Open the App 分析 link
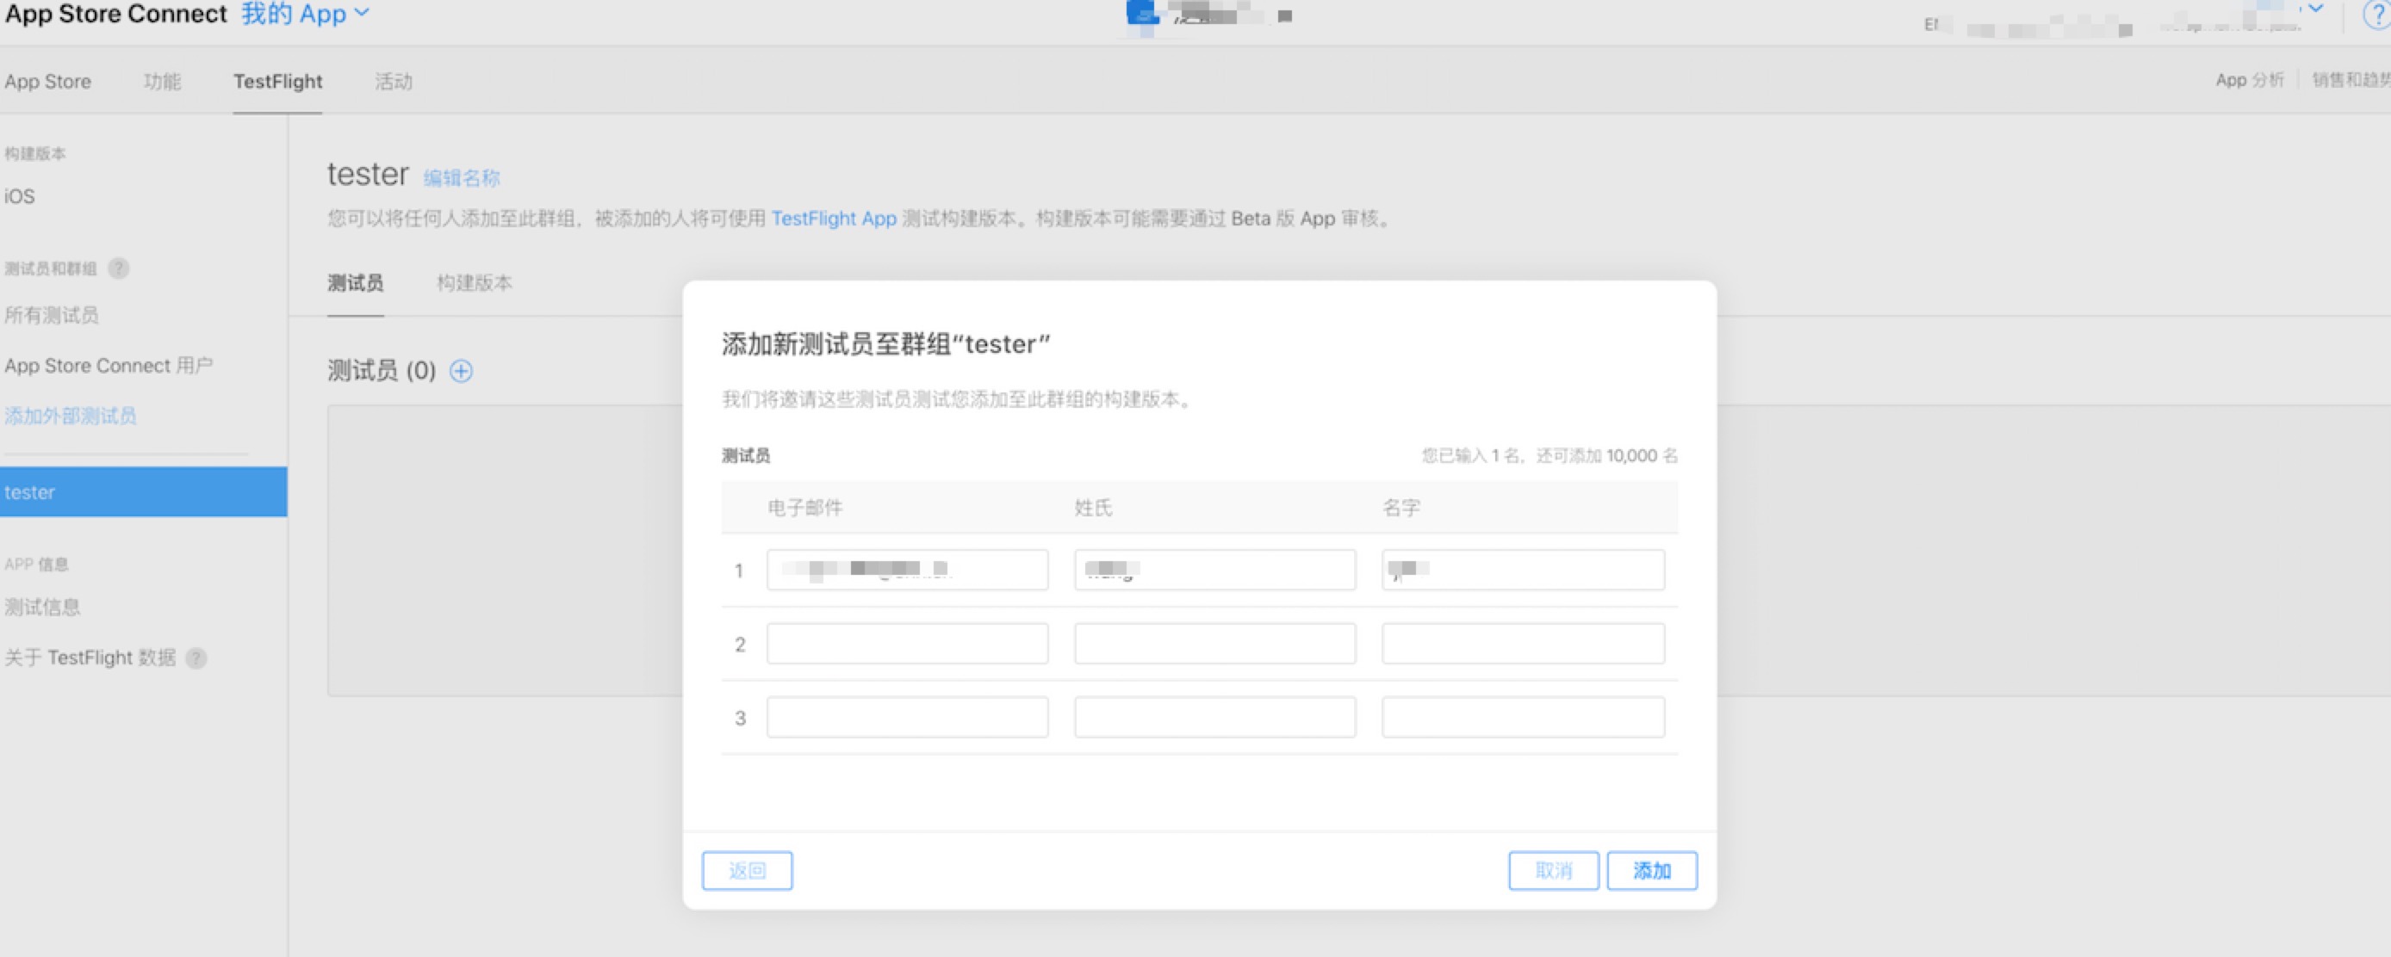 [x=2249, y=80]
